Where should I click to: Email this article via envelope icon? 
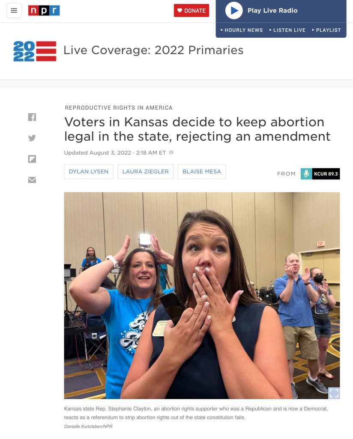(x=32, y=180)
